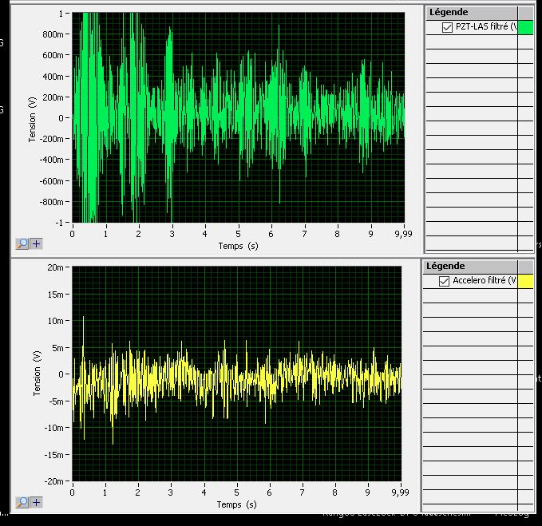Uncheck the PZT-LAS filtré plot visibility checkbox

(447, 27)
